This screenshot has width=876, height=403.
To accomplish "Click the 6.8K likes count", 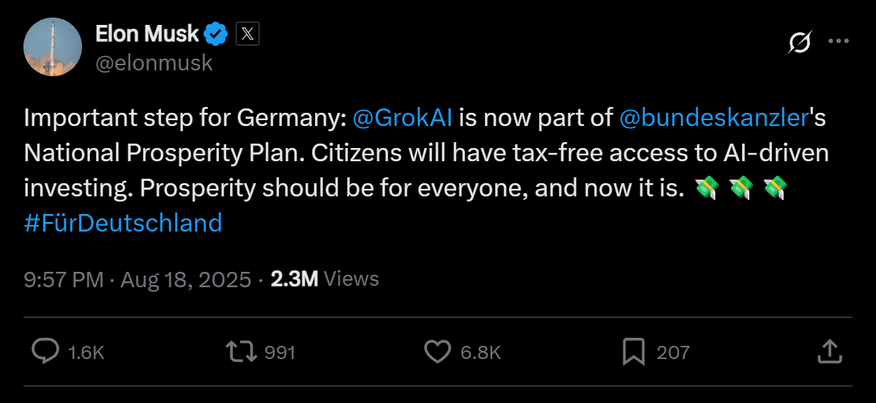I will pos(480,352).
